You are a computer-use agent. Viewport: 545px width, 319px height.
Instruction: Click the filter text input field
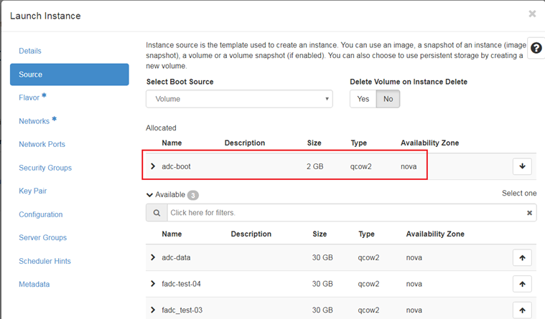click(345, 213)
